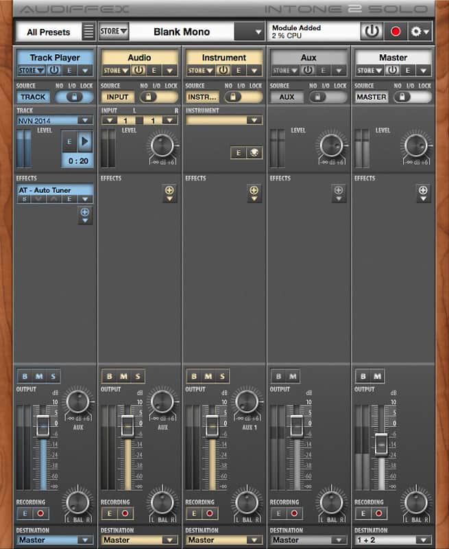Add an effect to the Instrument channel
This screenshot has width=449, height=549.
(254, 194)
